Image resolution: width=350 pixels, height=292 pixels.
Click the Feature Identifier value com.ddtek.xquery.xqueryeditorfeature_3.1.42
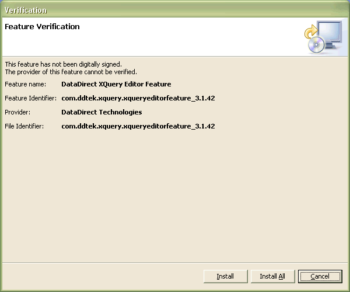pos(138,98)
